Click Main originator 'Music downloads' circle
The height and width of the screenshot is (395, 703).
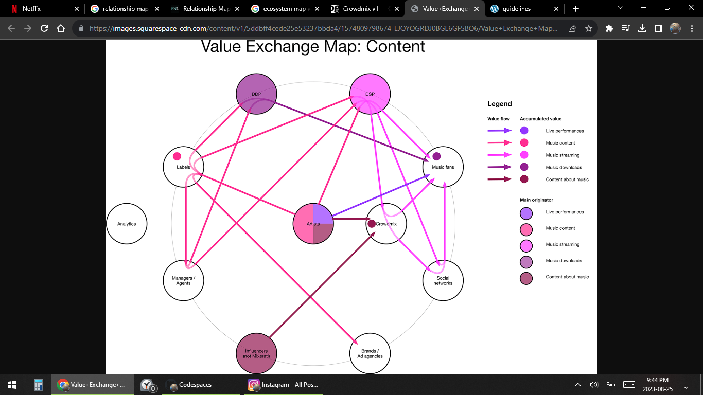pyautogui.click(x=526, y=261)
